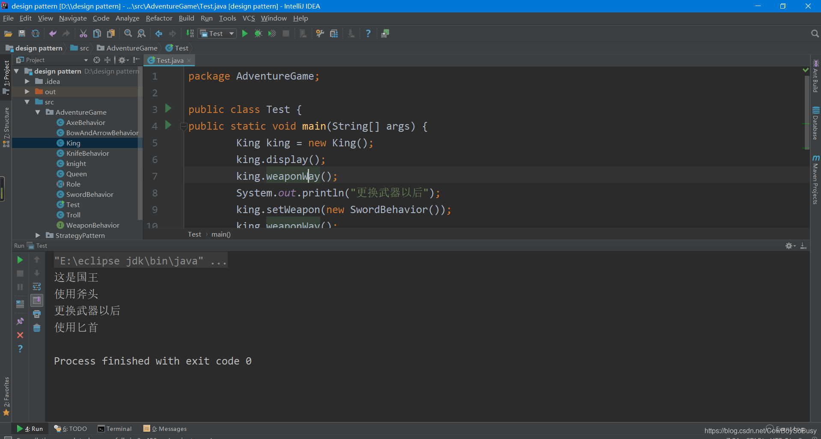The image size is (821, 439).
Task: Click the navigate Back arrow
Action: 159,33
